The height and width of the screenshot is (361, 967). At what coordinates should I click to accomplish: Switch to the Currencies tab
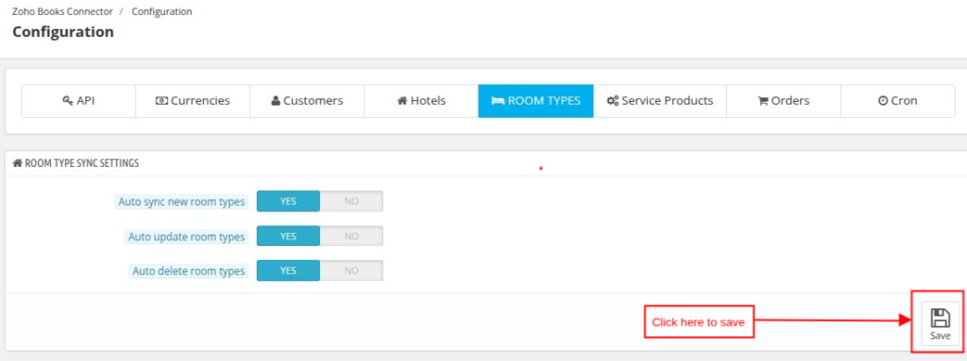[x=193, y=101]
